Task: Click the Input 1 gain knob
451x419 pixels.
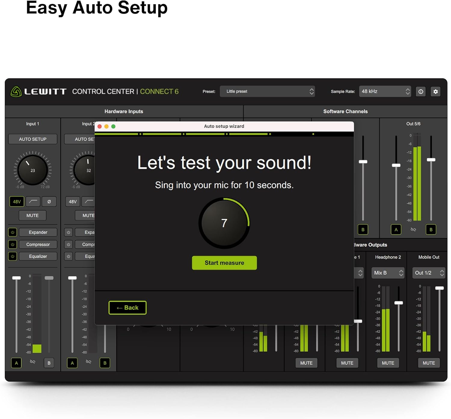Action: coord(33,170)
